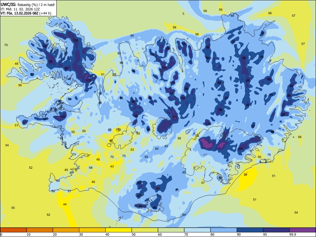Image resolution: width=316 pixels, height=237 pixels.
Task: Select the '88' value on the north peninsula
Action: (232, 15)
